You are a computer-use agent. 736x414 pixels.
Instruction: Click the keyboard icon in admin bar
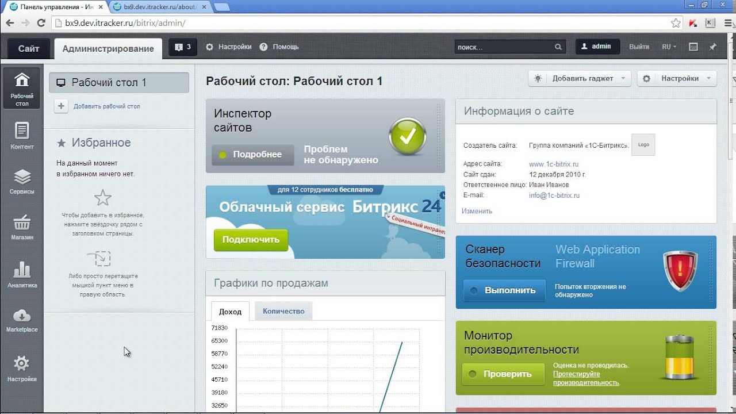(693, 47)
